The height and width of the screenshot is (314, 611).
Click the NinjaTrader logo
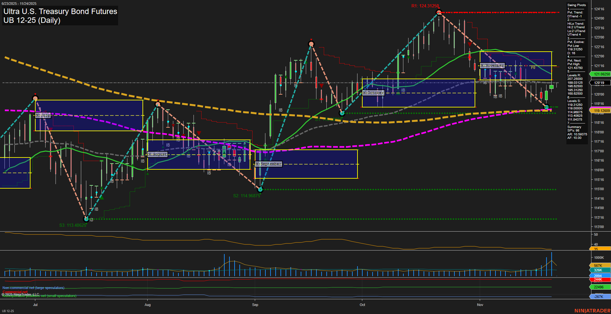[x=591, y=310]
